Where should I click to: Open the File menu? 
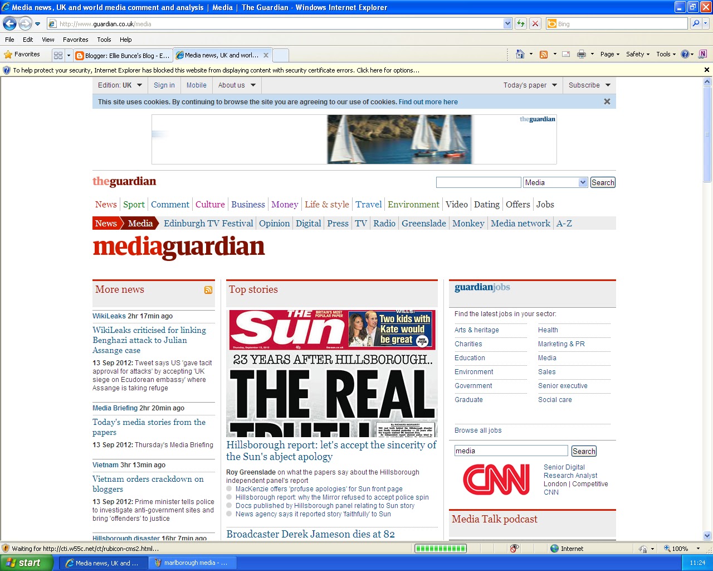click(x=9, y=40)
